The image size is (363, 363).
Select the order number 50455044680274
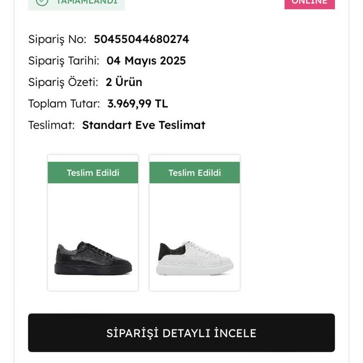pyautogui.click(x=141, y=39)
